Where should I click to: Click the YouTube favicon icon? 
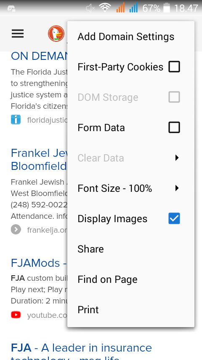pyautogui.click(x=16, y=315)
